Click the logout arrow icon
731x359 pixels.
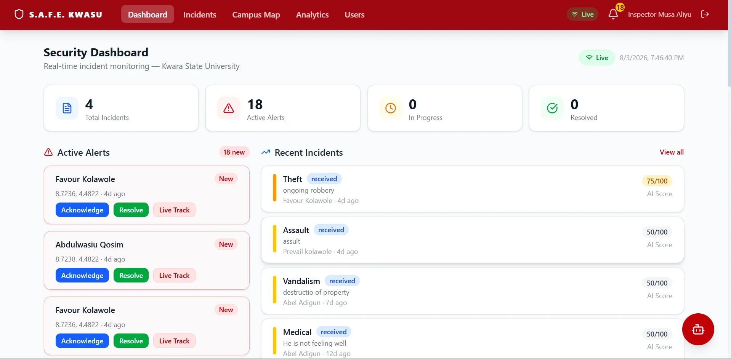tap(705, 14)
